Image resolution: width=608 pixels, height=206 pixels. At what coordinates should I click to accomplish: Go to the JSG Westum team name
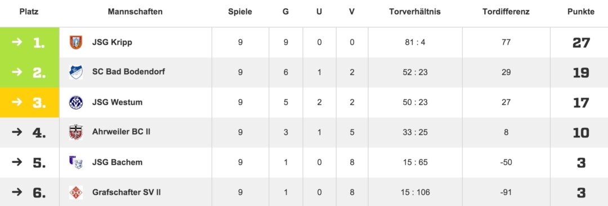[117, 102]
